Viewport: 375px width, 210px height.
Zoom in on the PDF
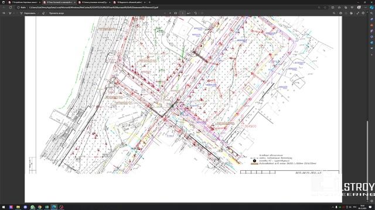point(170,13)
